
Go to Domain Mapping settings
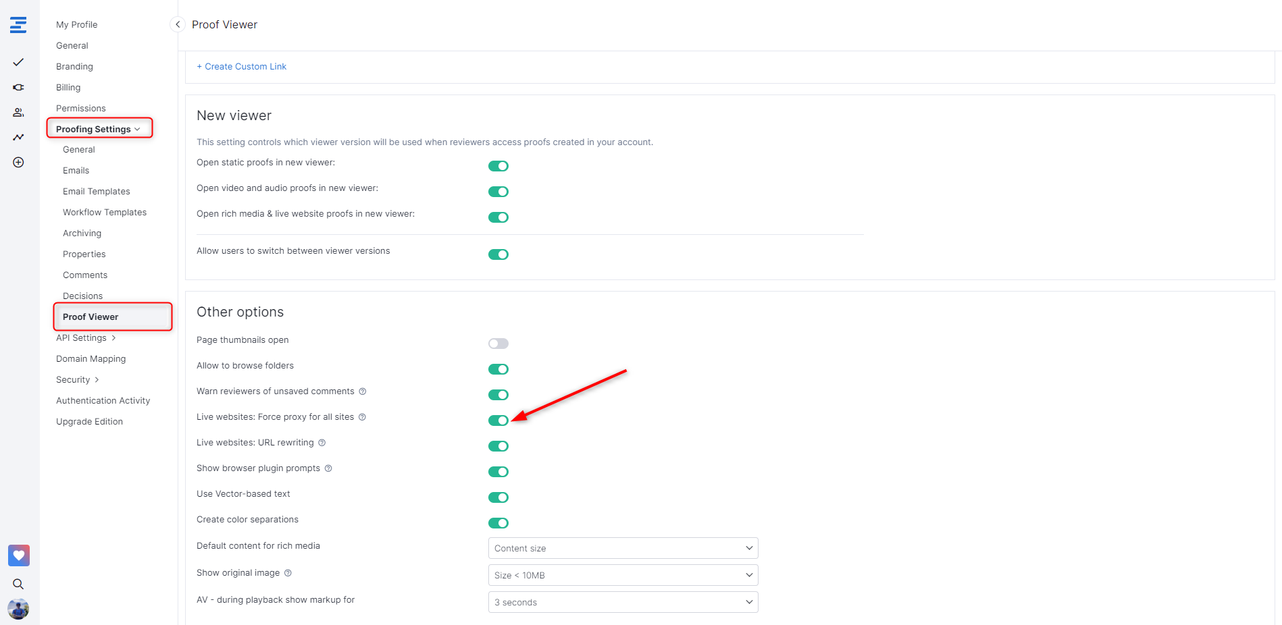[x=91, y=358]
